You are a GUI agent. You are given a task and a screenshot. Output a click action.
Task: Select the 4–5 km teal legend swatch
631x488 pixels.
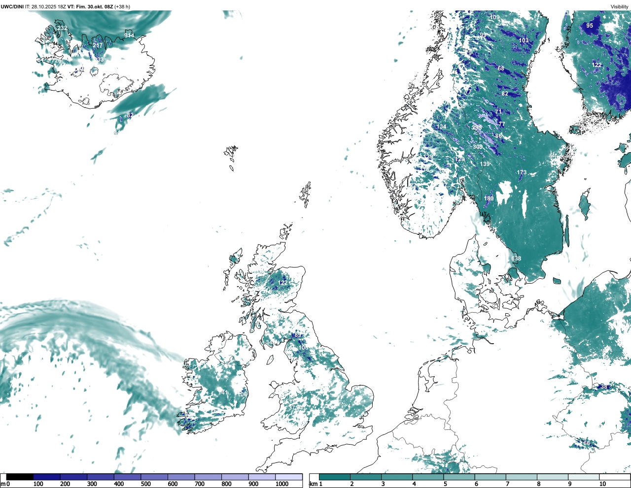pyautogui.click(x=428, y=477)
